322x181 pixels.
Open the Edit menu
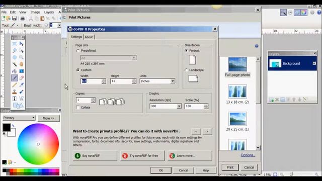coord(13,12)
